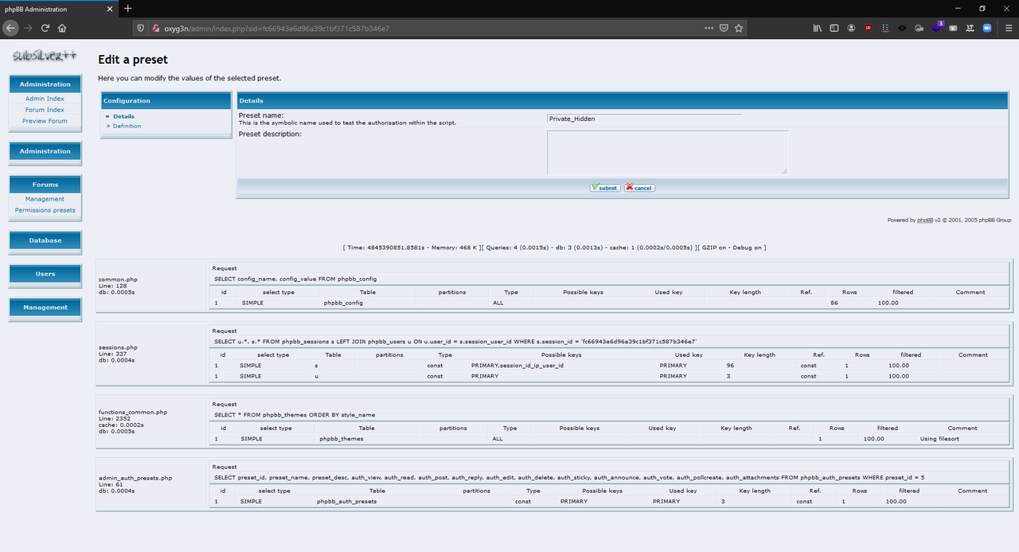This screenshot has height=552, width=1019.
Task: Click the Preset description text area
Action: point(667,152)
